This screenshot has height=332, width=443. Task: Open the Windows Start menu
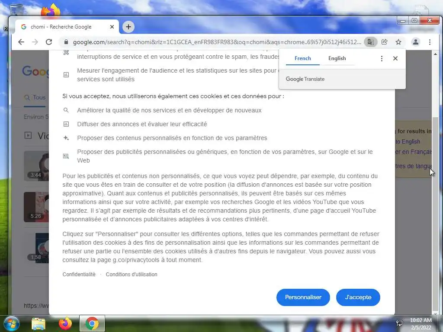(12, 323)
